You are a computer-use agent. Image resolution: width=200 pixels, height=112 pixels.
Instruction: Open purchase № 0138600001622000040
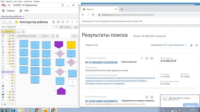point(101,63)
